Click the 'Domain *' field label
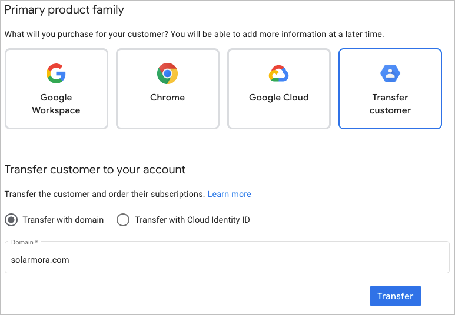The height and width of the screenshot is (315, 455). pyautogui.click(x=24, y=242)
